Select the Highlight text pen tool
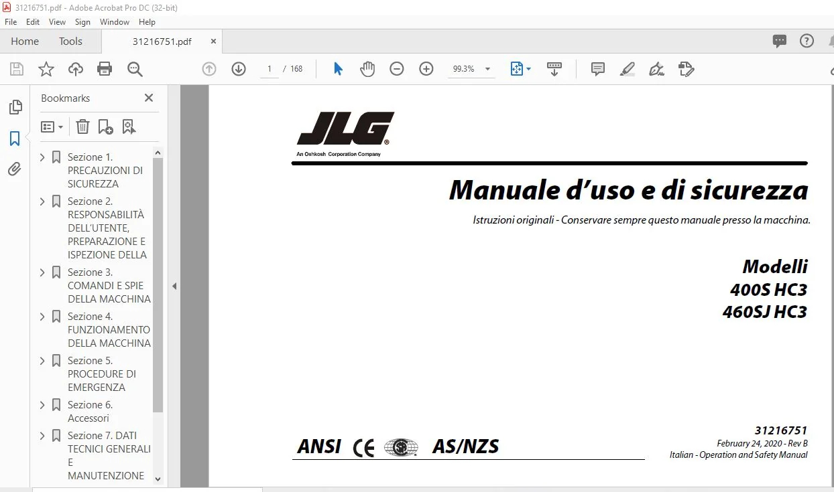Viewport: 834px width, 492px height. click(x=628, y=69)
